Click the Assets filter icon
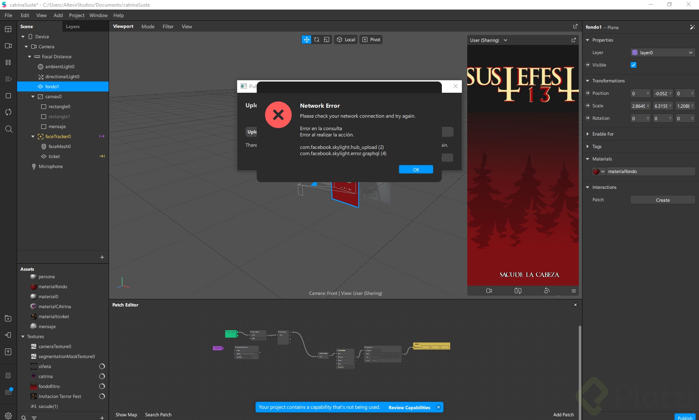Screen dimensions: 699x420 click(x=34, y=418)
